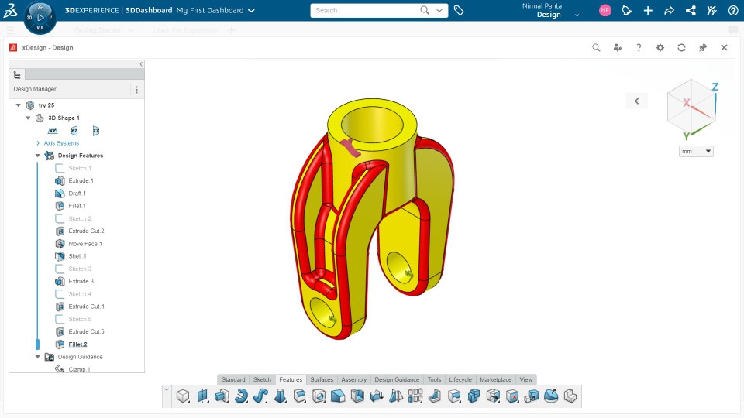Screen dimensions: 744x418
Task: Refresh the xDesign widget
Action: (x=681, y=47)
